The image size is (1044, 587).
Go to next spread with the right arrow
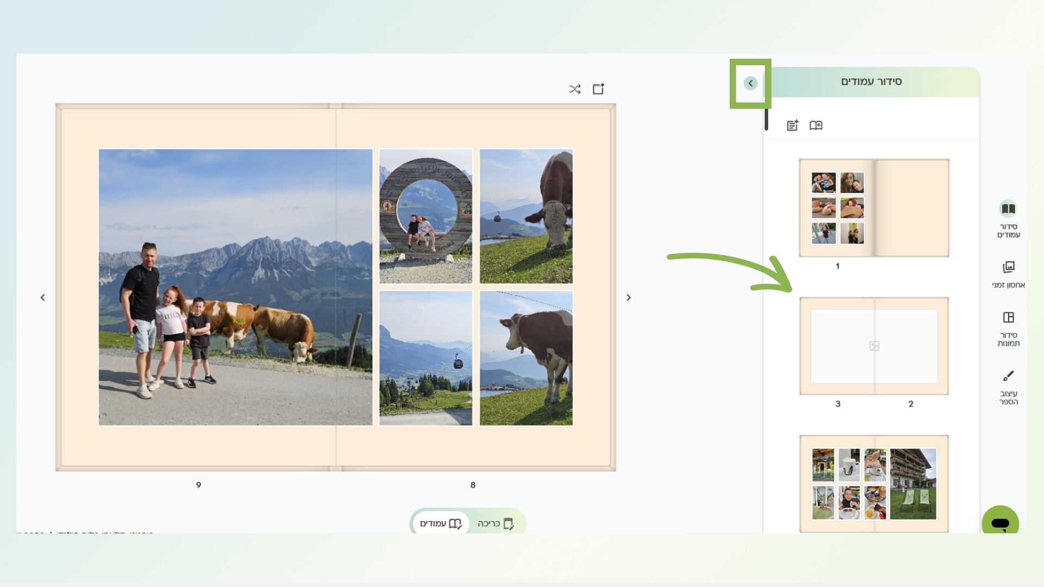pyautogui.click(x=629, y=297)
